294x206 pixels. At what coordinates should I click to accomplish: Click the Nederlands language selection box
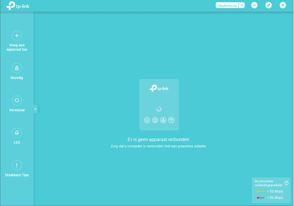tap(227, 5)
